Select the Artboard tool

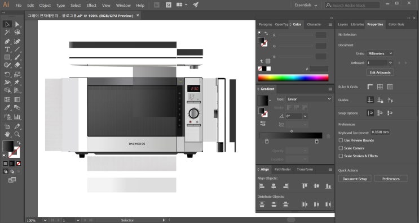pos(7,126)
